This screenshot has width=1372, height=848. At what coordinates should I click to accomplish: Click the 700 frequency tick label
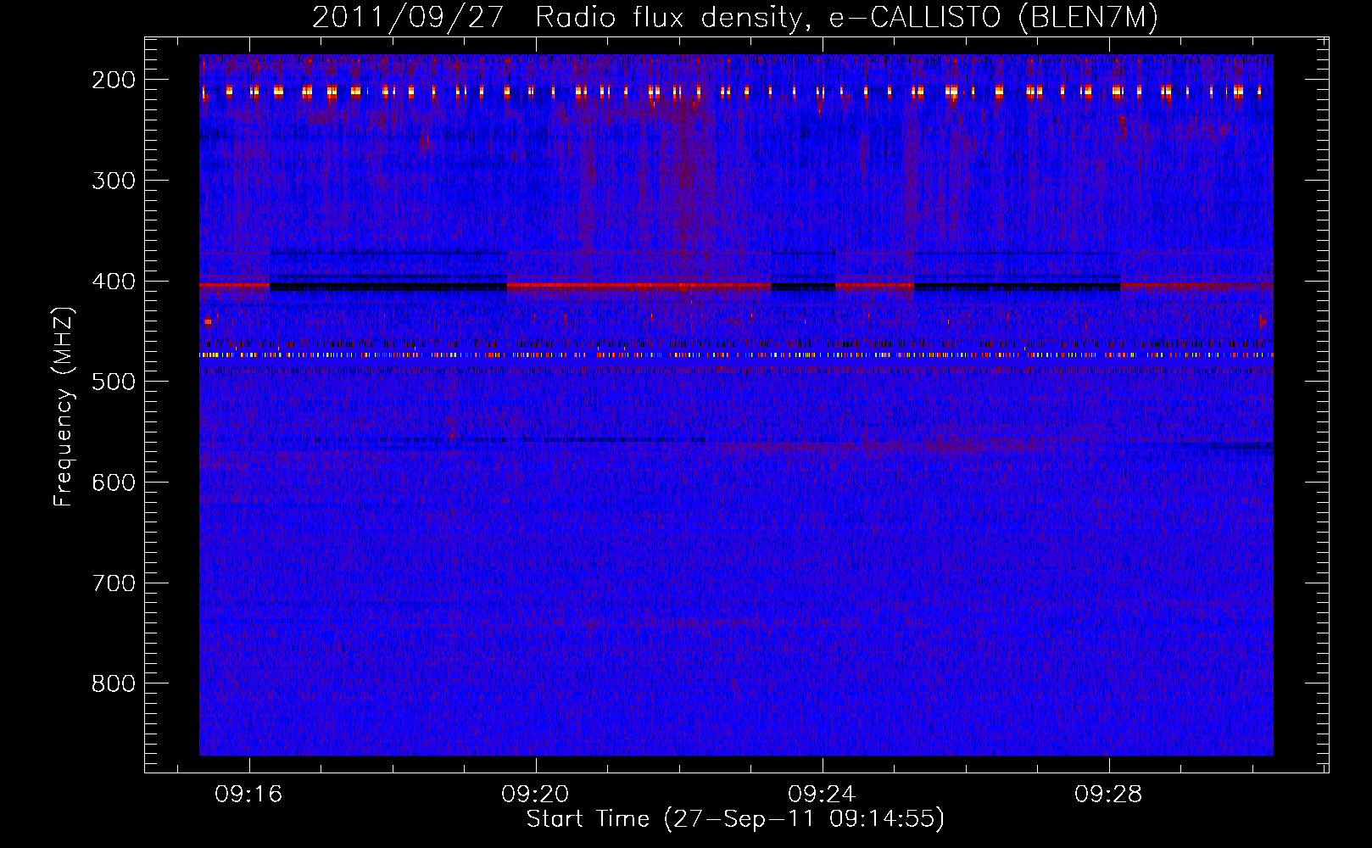tap(114, 583)
